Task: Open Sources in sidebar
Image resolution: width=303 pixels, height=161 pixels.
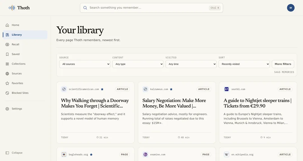Action: click(x=25, y=74)
